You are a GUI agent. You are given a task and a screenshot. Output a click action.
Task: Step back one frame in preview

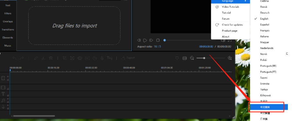coord(139,40)
